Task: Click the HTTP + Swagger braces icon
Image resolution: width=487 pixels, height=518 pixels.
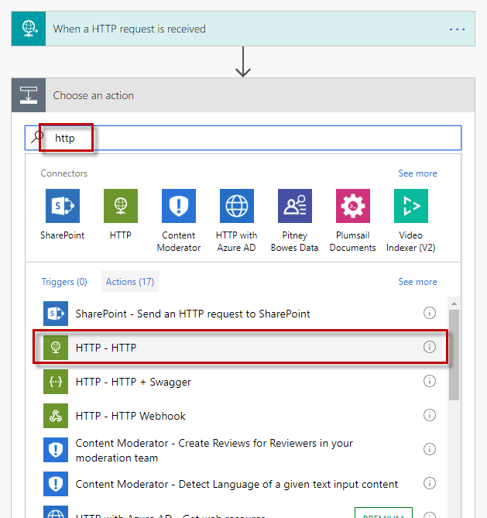Action: (56, 382)
